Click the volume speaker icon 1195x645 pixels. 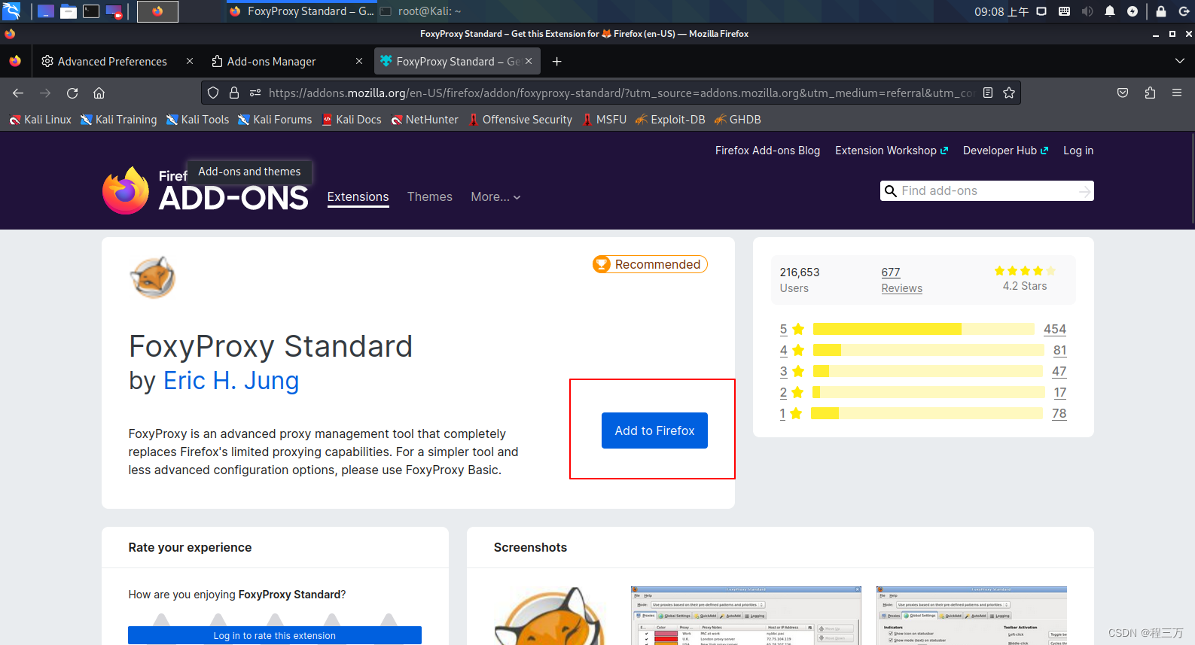tap(1087, 11)
